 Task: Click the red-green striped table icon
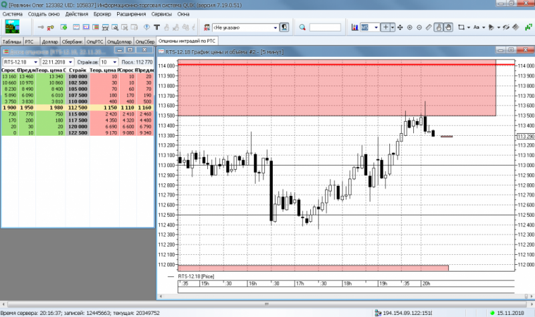tap(96, 27)
